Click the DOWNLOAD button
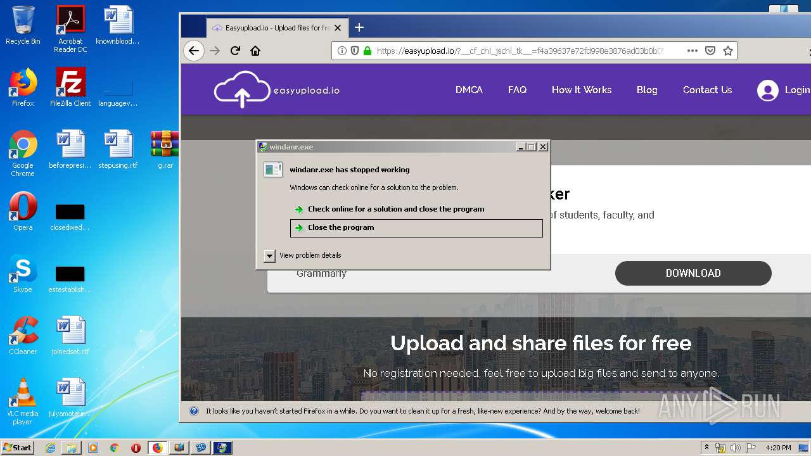The height and width of the screenshot is (456, 811). click(x=693, y=273)
